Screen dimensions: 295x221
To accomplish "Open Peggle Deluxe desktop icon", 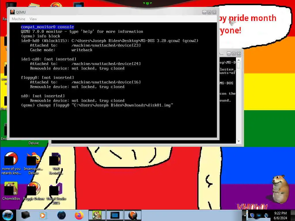I will click(x=34, y=191).
